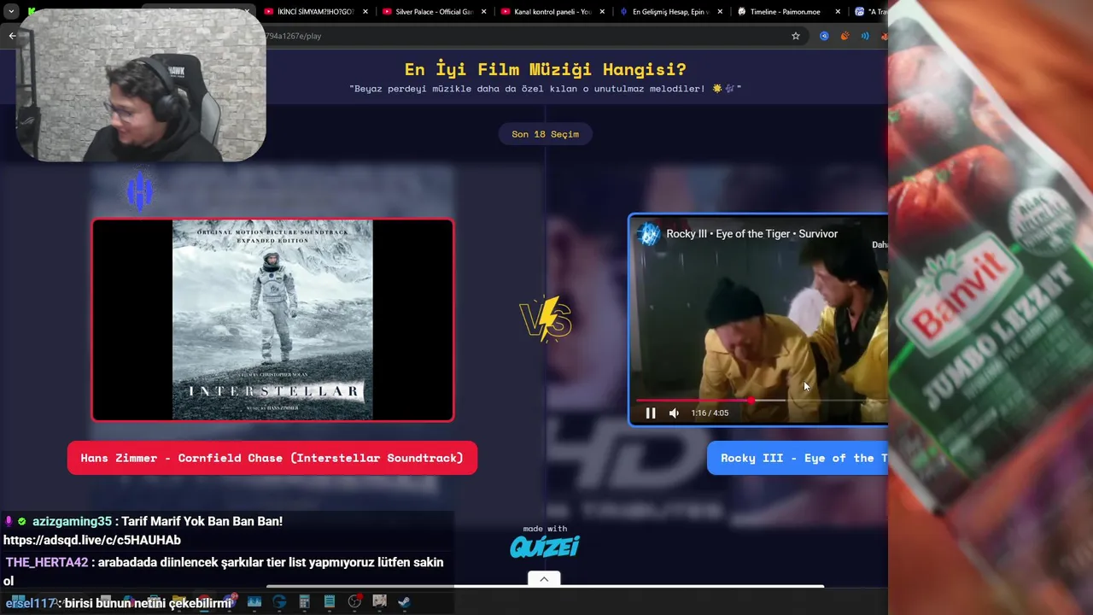Open the browser tab search dropdown
Screen dimensions: 1093x615
point(11,12)
